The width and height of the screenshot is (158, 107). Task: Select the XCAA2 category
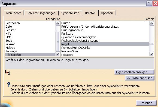pos(30,44)
